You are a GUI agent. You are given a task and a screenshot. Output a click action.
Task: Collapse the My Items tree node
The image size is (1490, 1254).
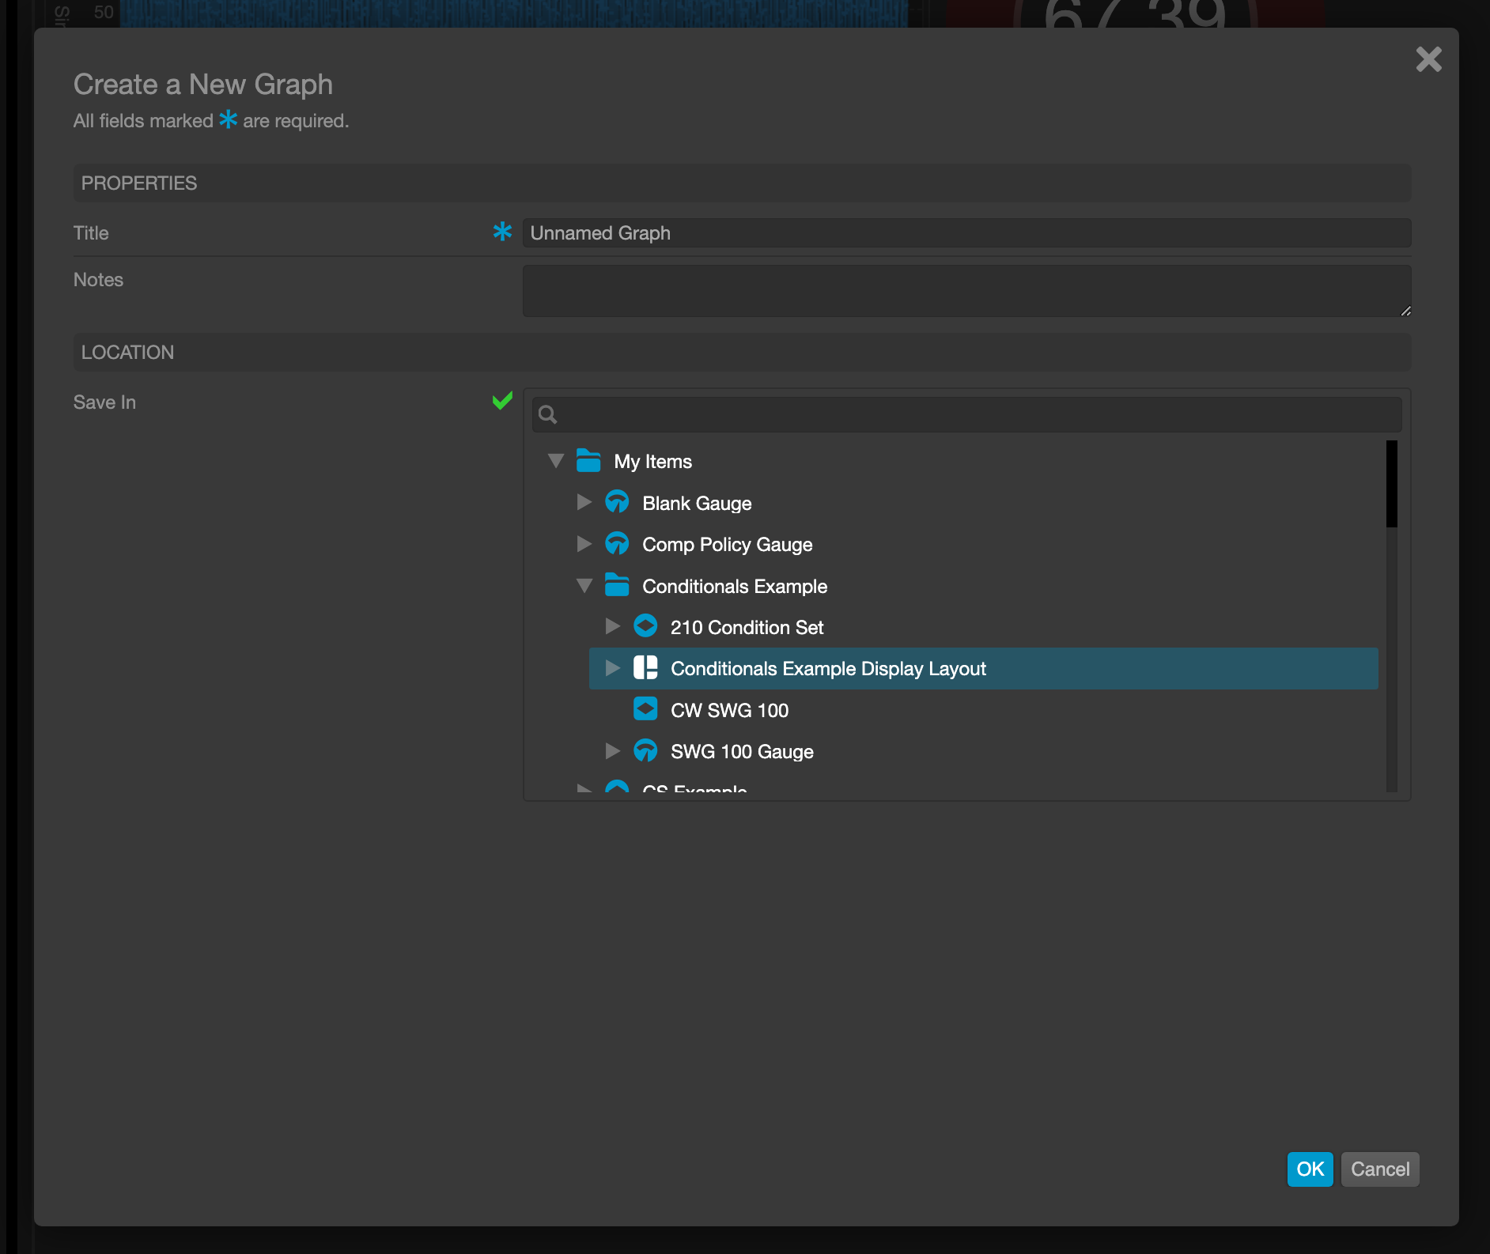556,461
